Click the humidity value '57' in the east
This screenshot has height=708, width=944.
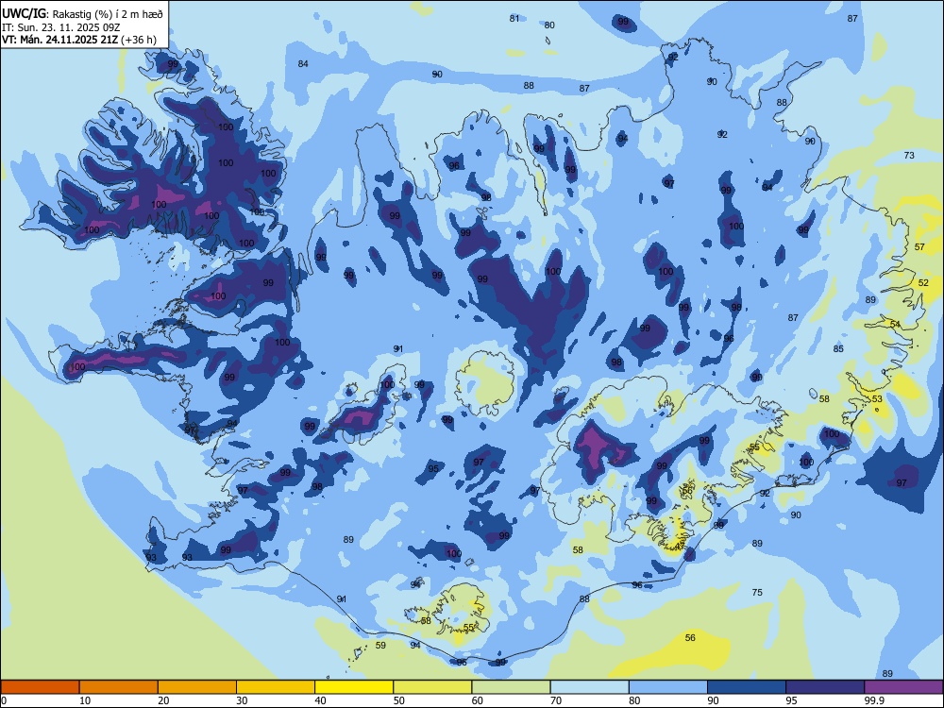click(919, 246)
